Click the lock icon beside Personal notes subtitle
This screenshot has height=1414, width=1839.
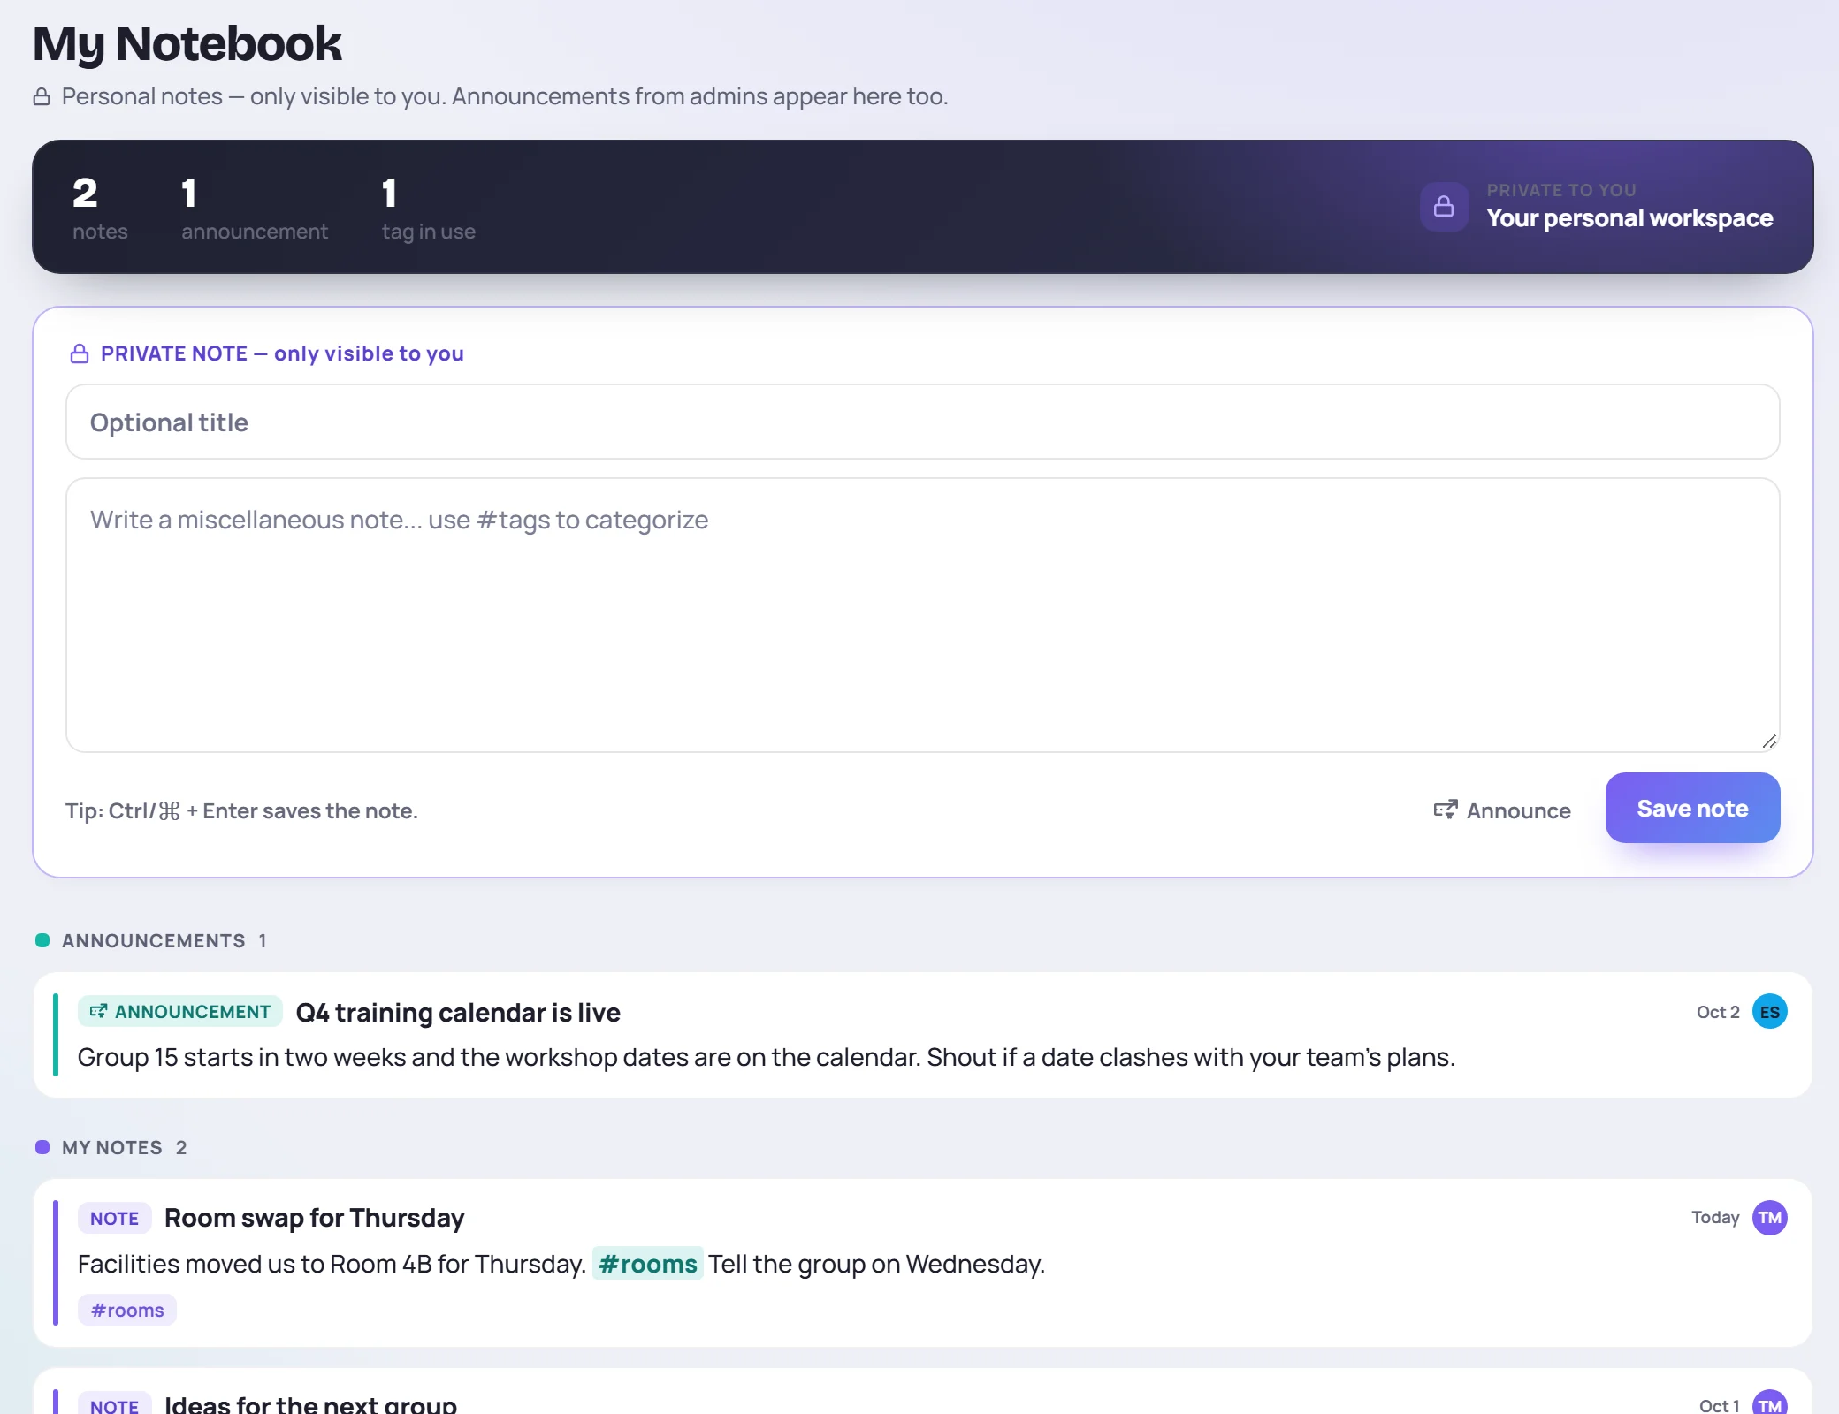[x=42, y=96]
